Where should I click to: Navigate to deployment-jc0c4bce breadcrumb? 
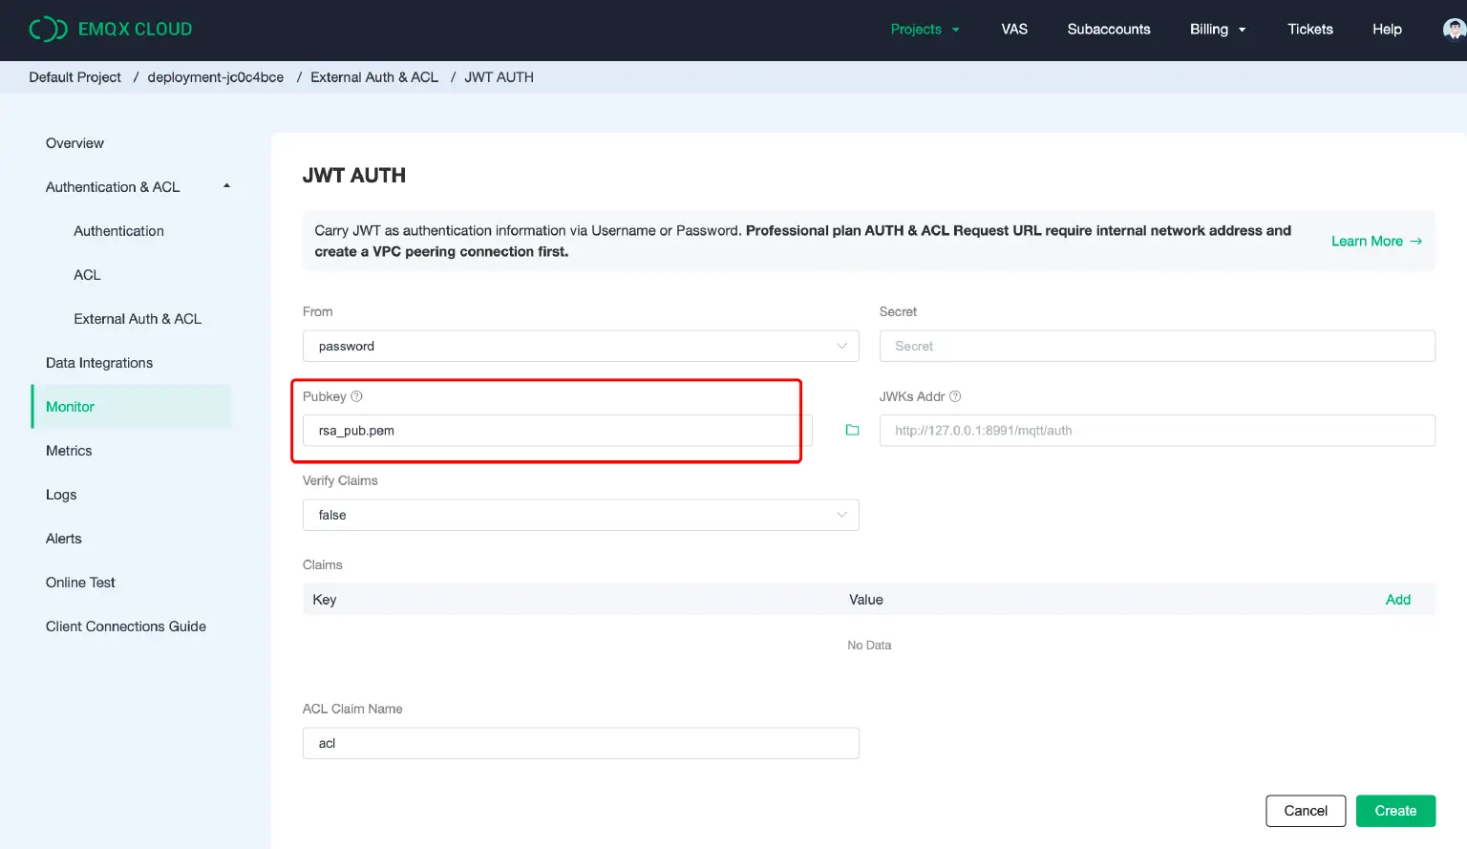point(216,77)
